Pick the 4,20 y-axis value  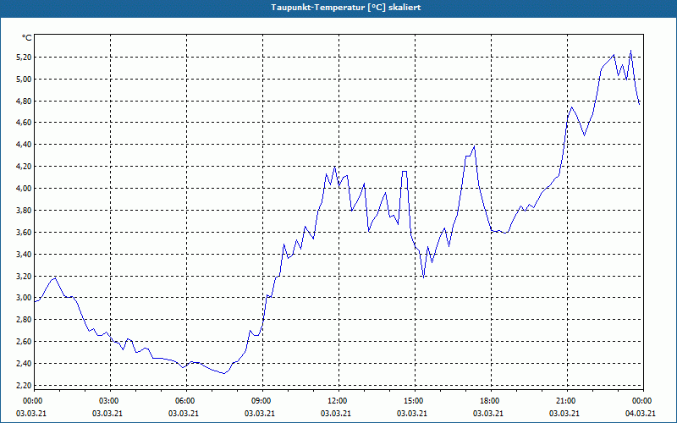pyautogui.click(x=24, y=166)
